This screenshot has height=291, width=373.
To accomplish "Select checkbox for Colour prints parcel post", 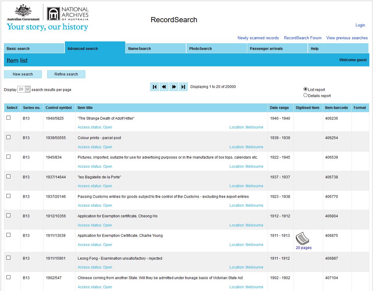I will coord(9,137).
